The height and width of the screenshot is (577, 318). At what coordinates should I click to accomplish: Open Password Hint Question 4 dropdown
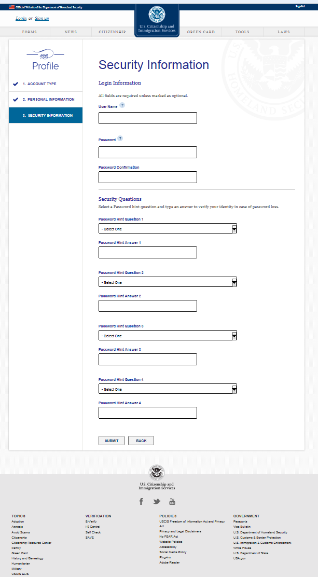point(168,389)
